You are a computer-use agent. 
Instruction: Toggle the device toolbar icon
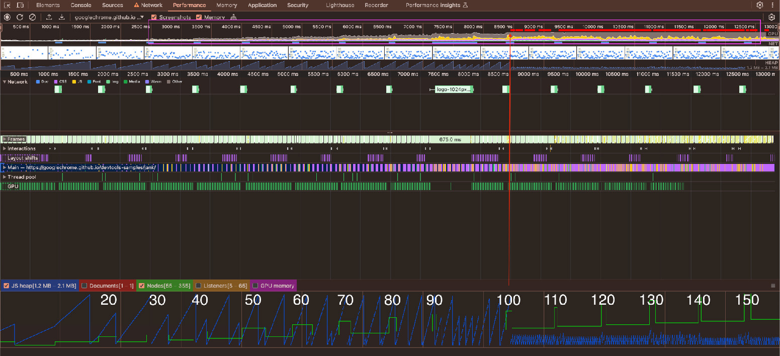20,5
